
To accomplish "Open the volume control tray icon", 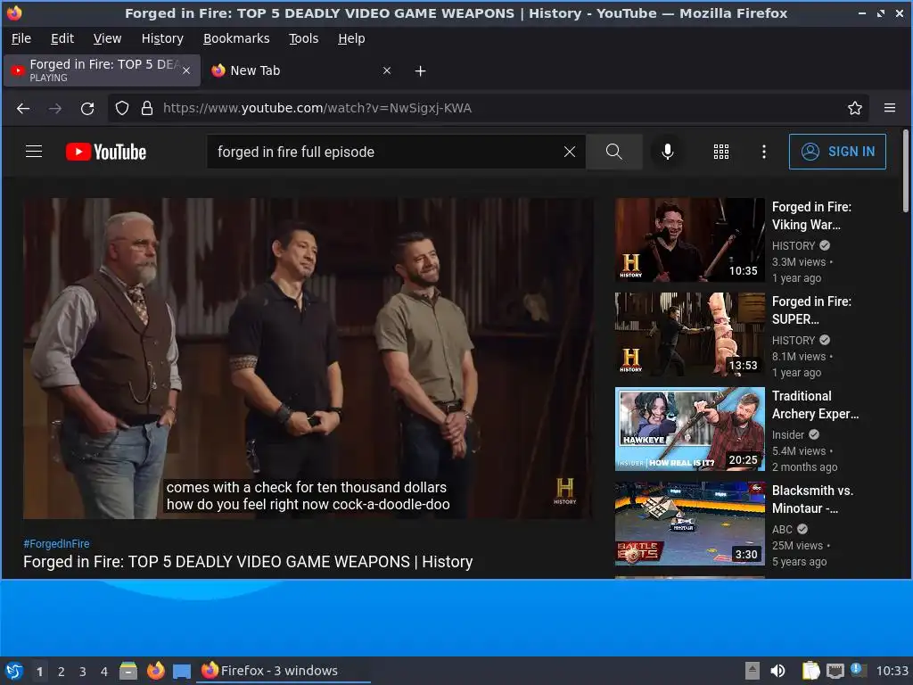I will pyautogui.click(x=777, y=671).
